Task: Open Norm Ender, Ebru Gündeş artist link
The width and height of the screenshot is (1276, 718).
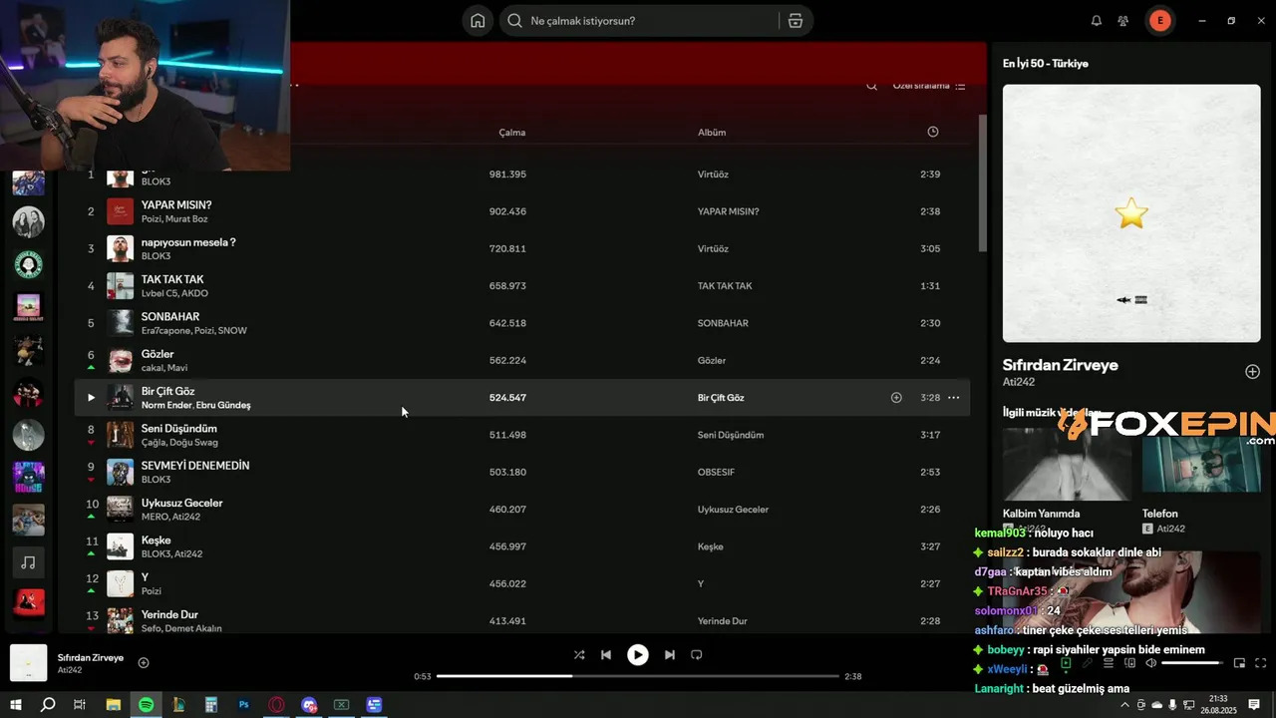Action: pos(196,406)
